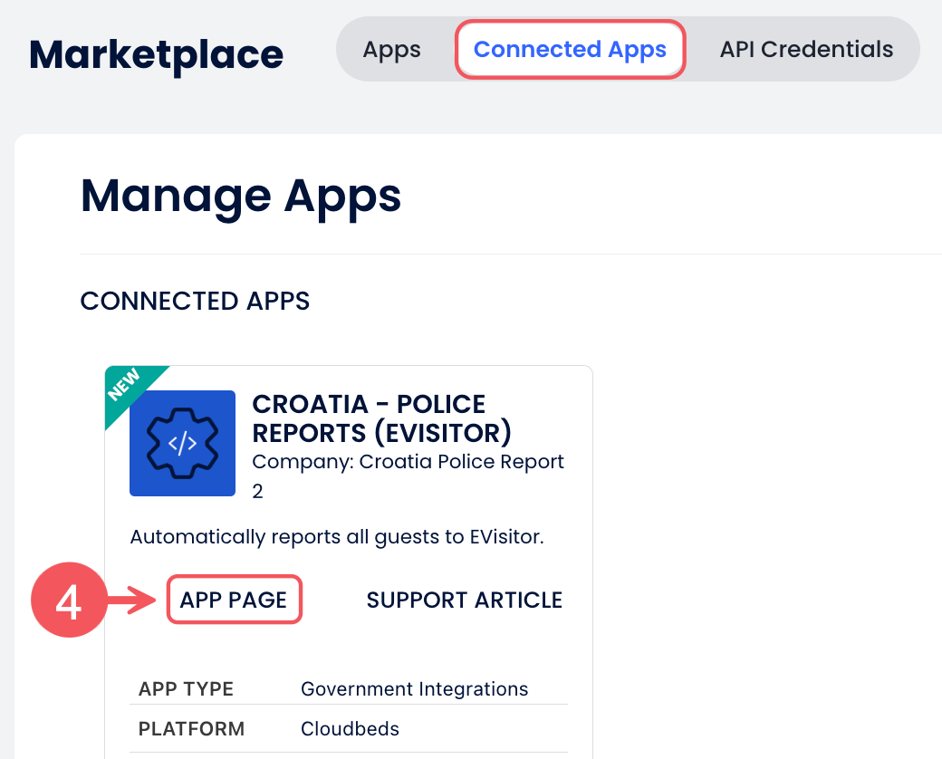
Task: Click the Government Integrations value
Action: [414, 689]
